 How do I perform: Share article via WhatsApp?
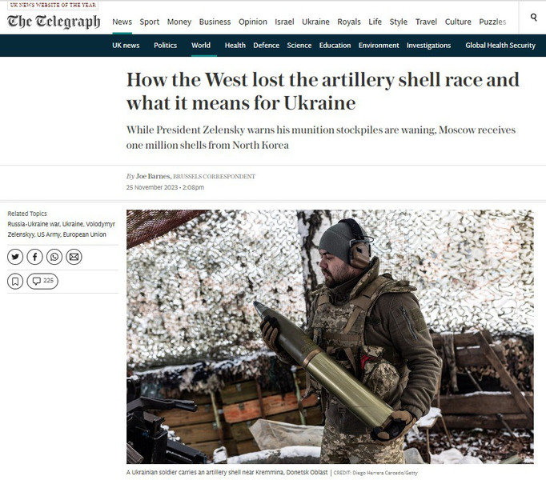click(x=54, y=257)
